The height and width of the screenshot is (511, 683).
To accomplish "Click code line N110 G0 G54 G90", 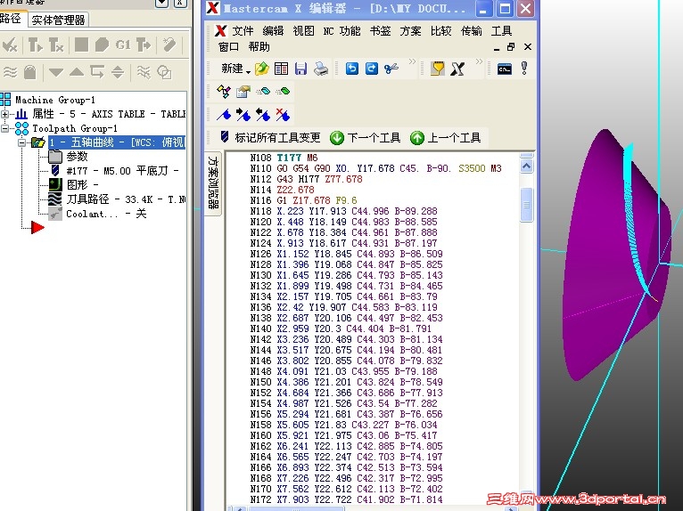I will (376, 168).
